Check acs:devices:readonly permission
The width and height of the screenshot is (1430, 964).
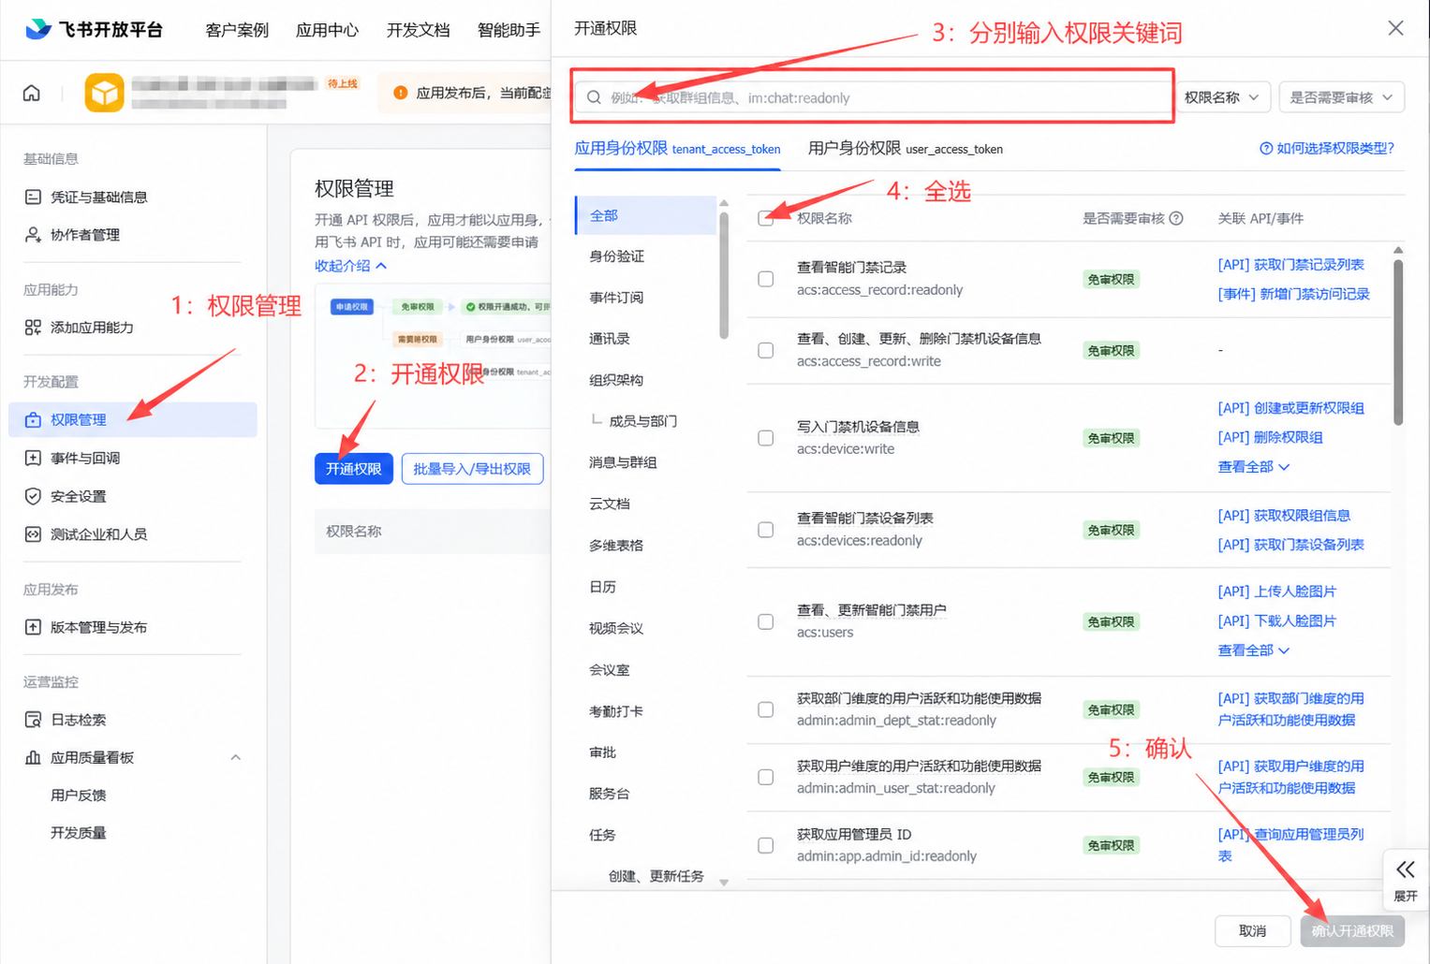point(765,530)
